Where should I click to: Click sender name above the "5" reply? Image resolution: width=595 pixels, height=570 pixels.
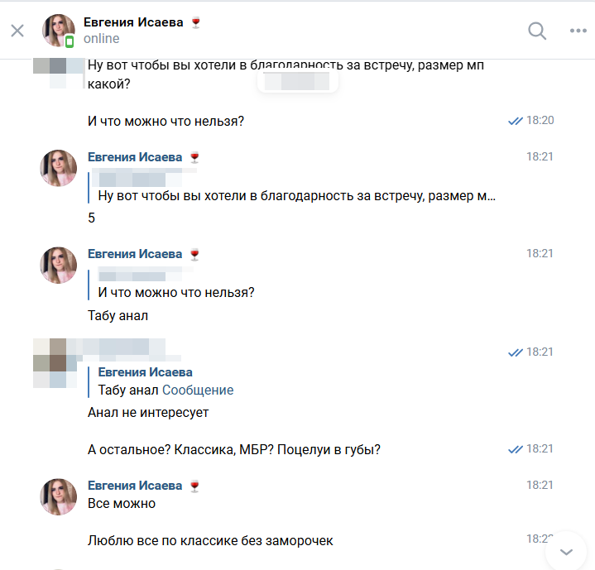(x=135, y=157)
